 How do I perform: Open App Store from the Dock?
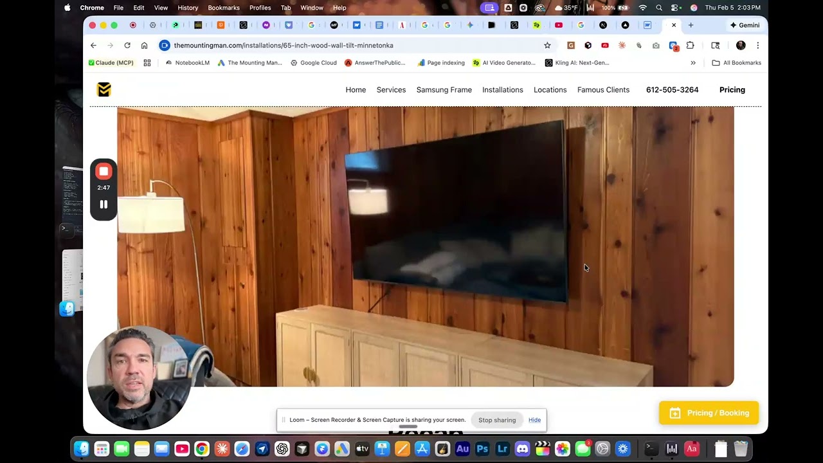[x=422, y=449]
